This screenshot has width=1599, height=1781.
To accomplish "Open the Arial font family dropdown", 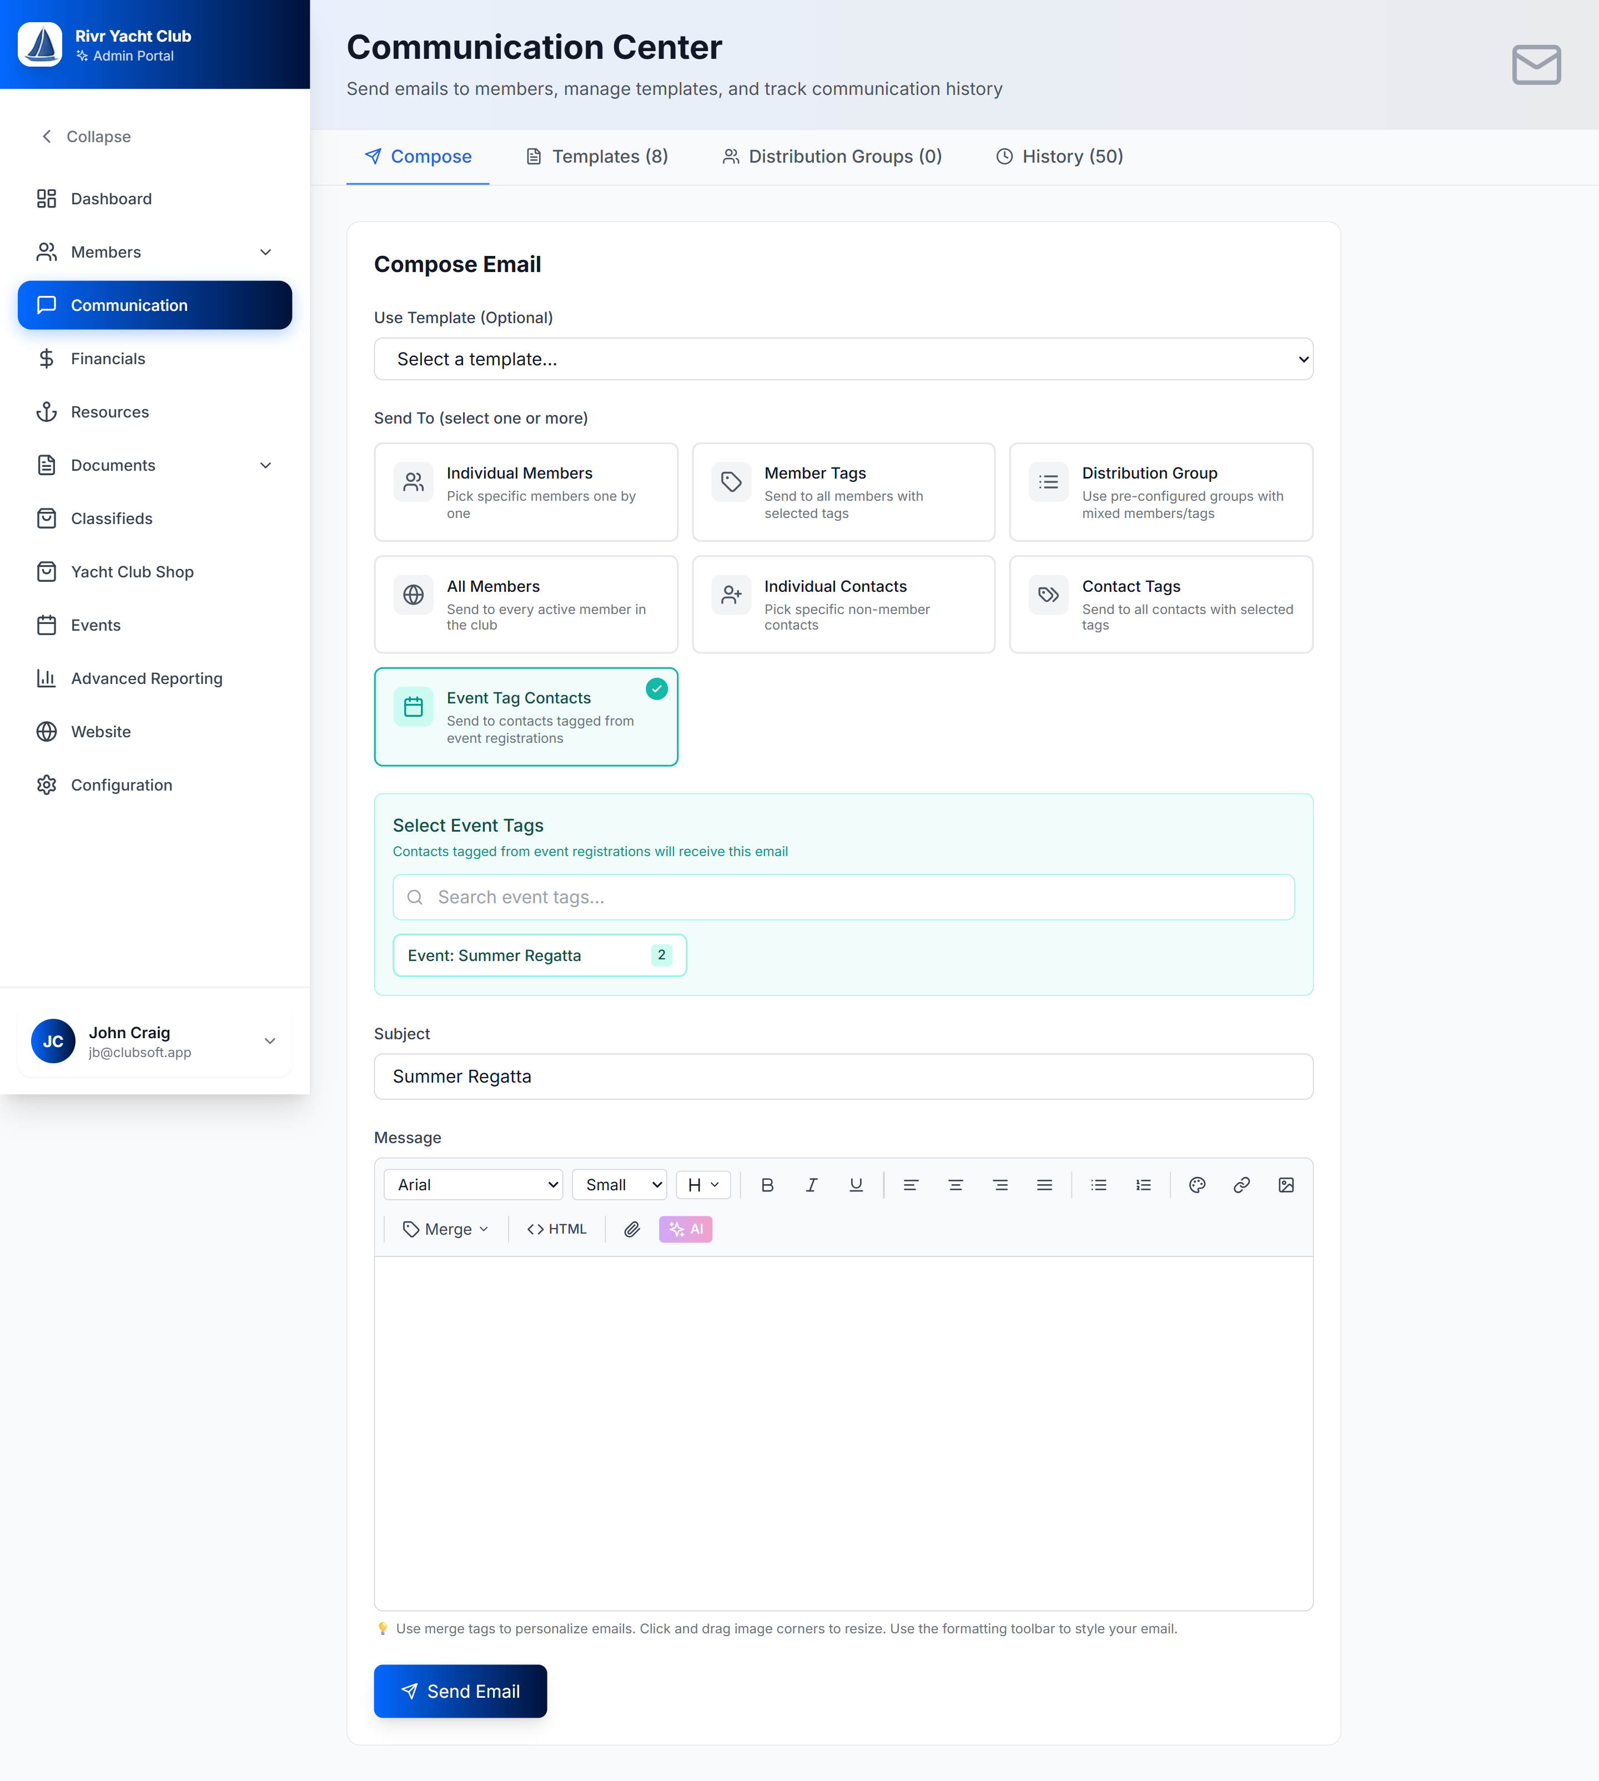I will coord(472,1184).
